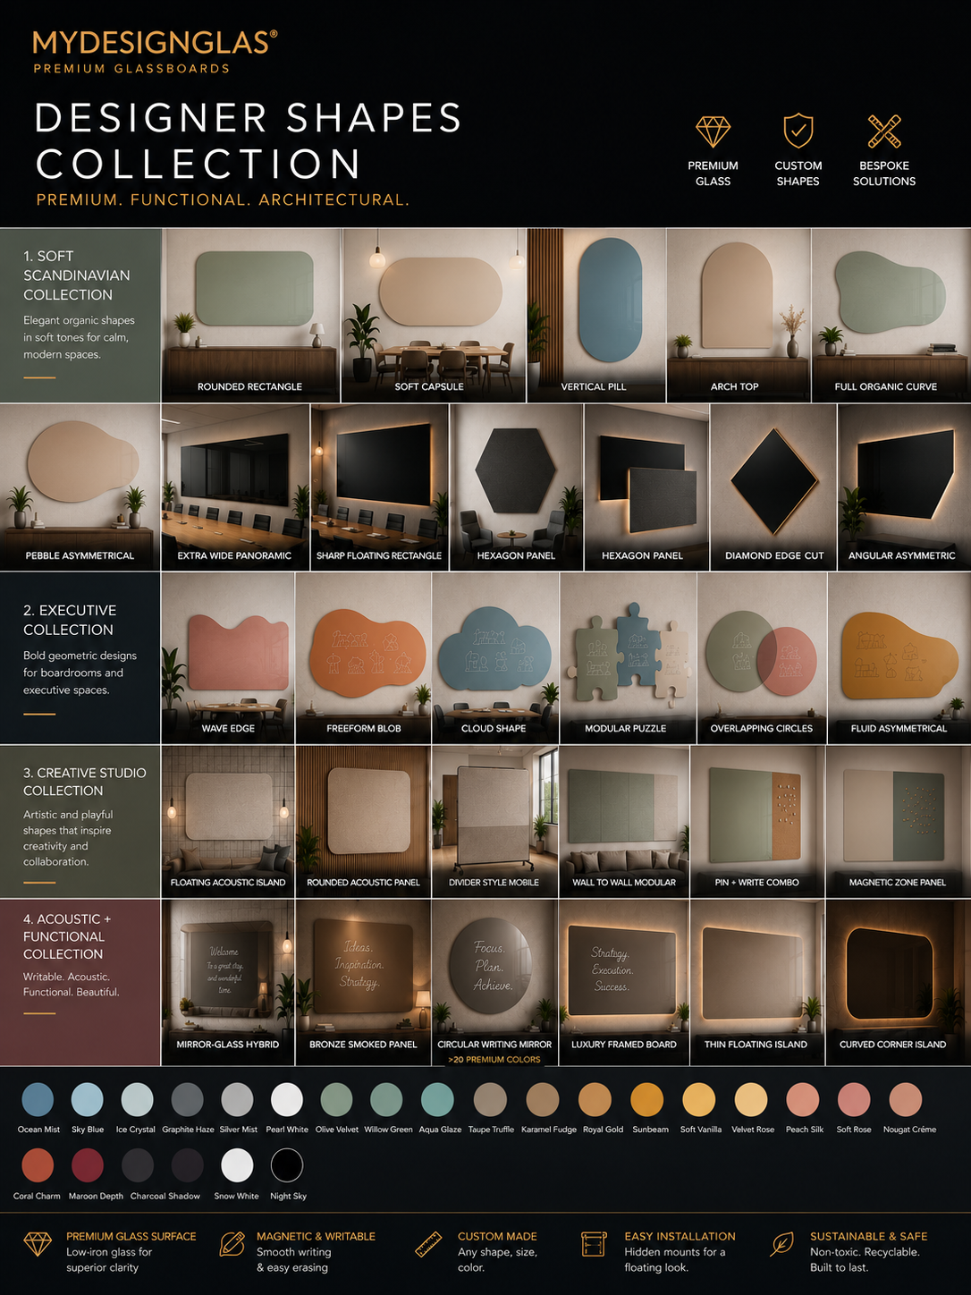Select the Mirror-Glass Hybrid image
Image resolution: width=971 pixels, height=1295 pixels.
228,982
